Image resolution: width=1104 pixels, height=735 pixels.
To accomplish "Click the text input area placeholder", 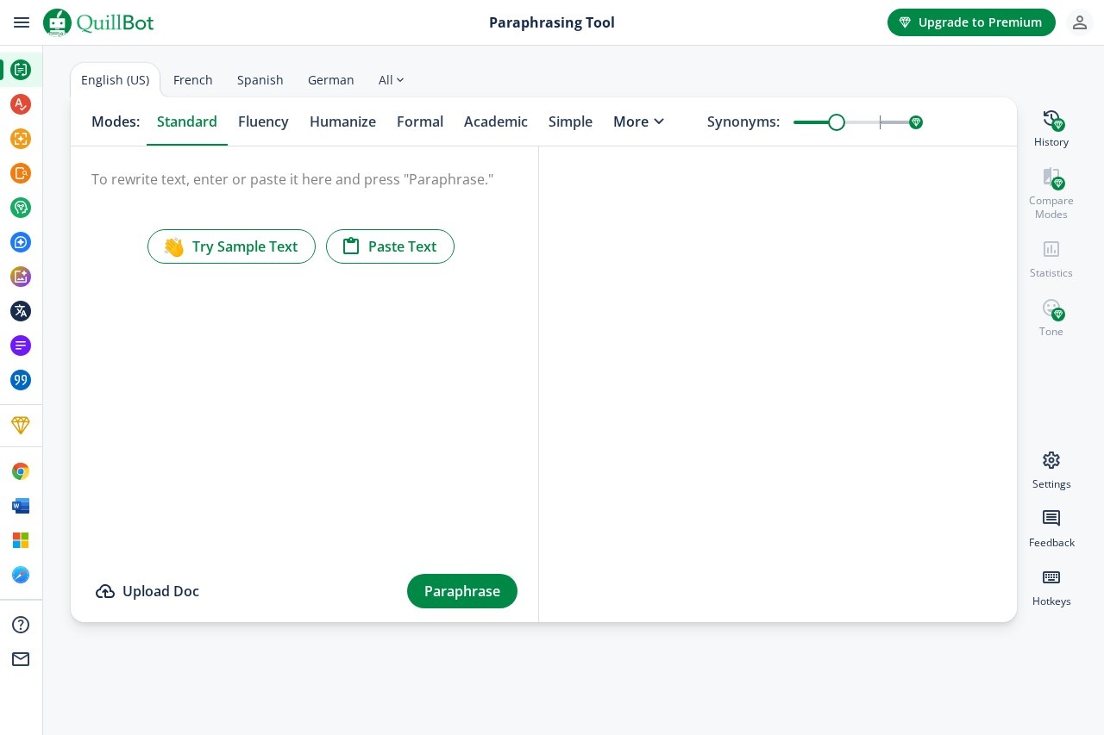I will click(292, 179).
